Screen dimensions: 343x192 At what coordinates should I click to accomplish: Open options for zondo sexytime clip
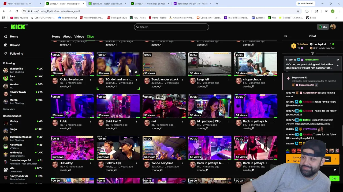click(182, 163)
